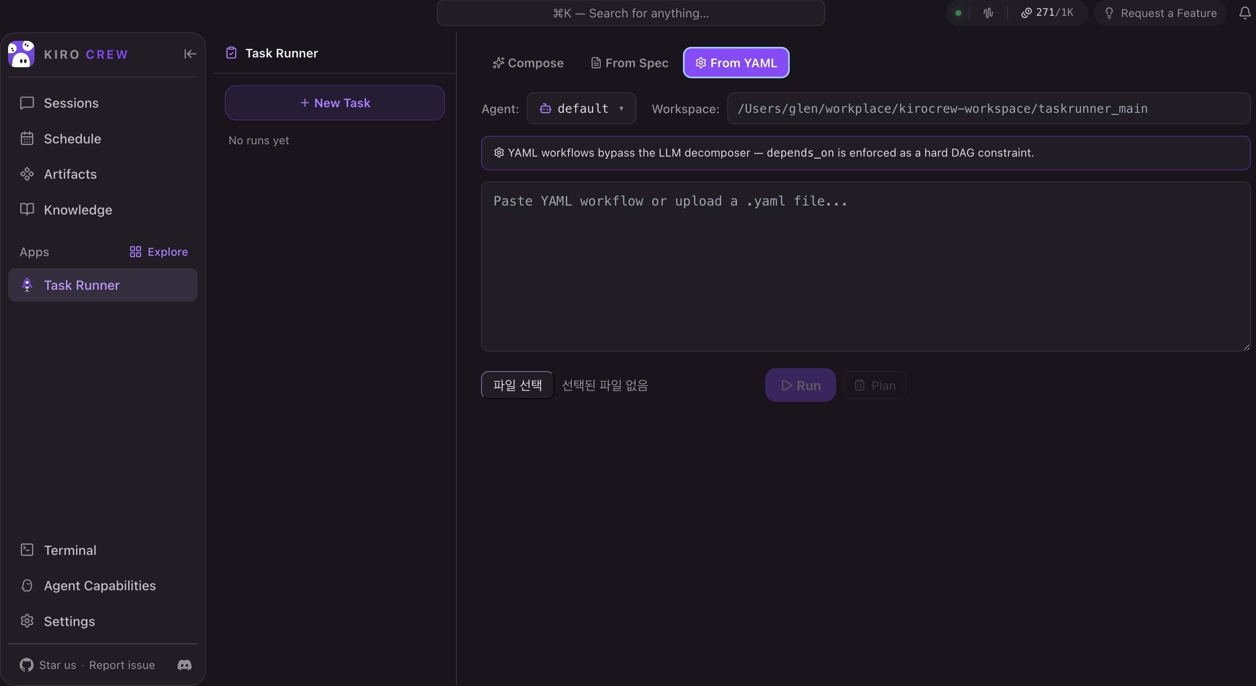This screenshot has height=686, width=1256.
Task: Click the green status indicator dot
Action: [958, 13]
